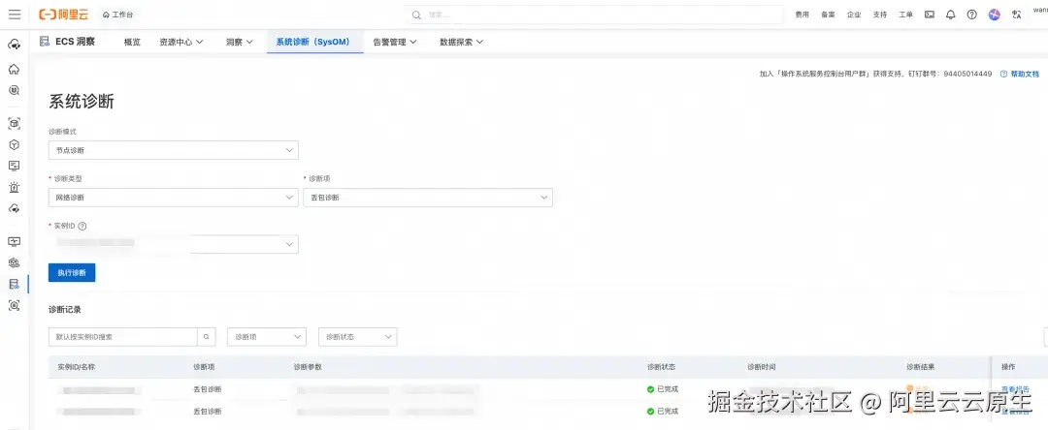Open the 诊断类型 dropdown showing 网络诊断
This screenshot has width=1048, height=430.
coord(173,198)
